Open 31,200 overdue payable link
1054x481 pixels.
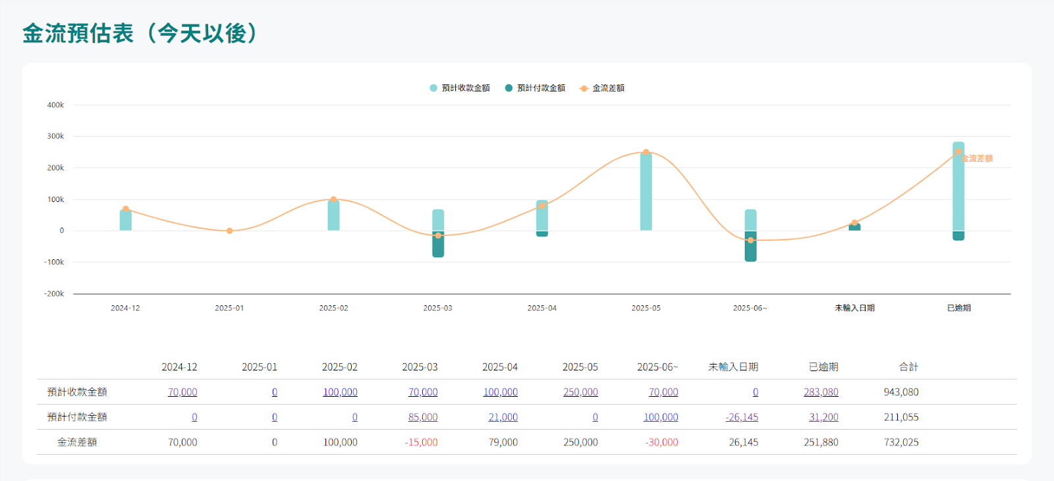(823, 417)
